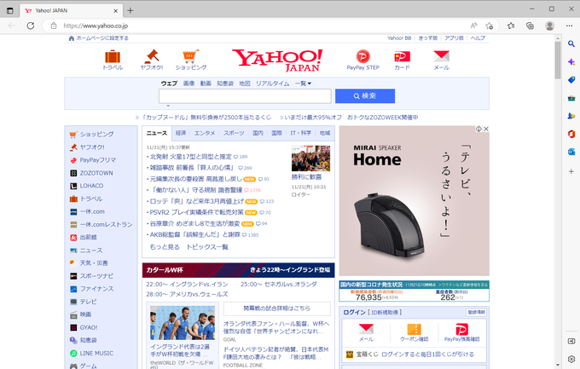Open LINE MUSIC in the left service list
580x369 pixels.
click(96, 354)
